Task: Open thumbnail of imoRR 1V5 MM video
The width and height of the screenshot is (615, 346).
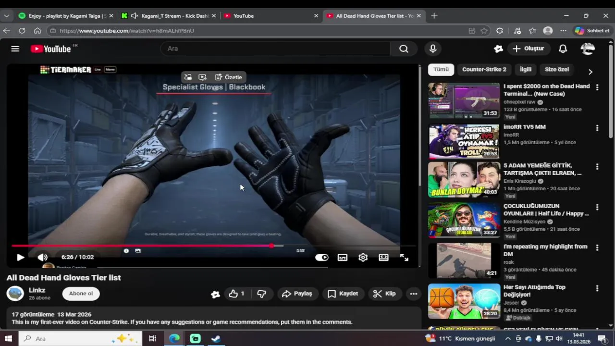Action: pos(464,141)
